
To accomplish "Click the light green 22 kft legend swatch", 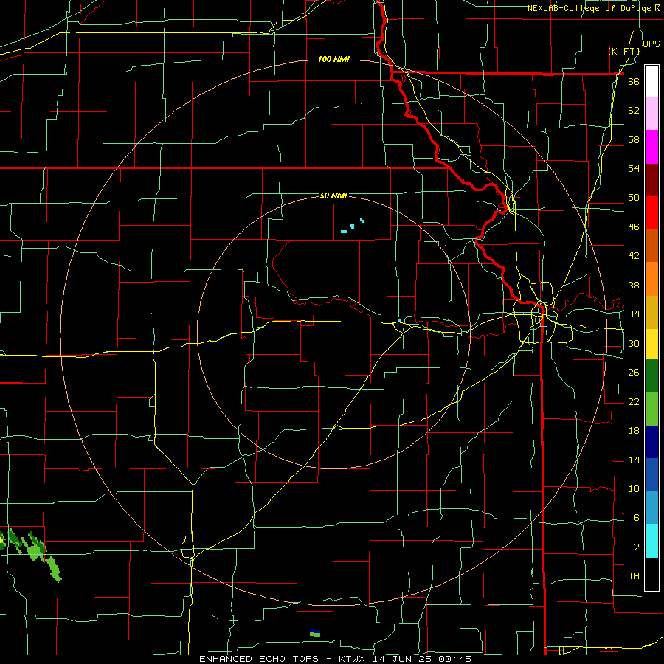I will pyautogui.click(x=651, y=409).
